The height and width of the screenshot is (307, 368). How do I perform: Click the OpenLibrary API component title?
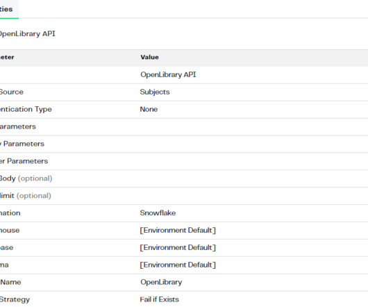(x=28, y=34)
